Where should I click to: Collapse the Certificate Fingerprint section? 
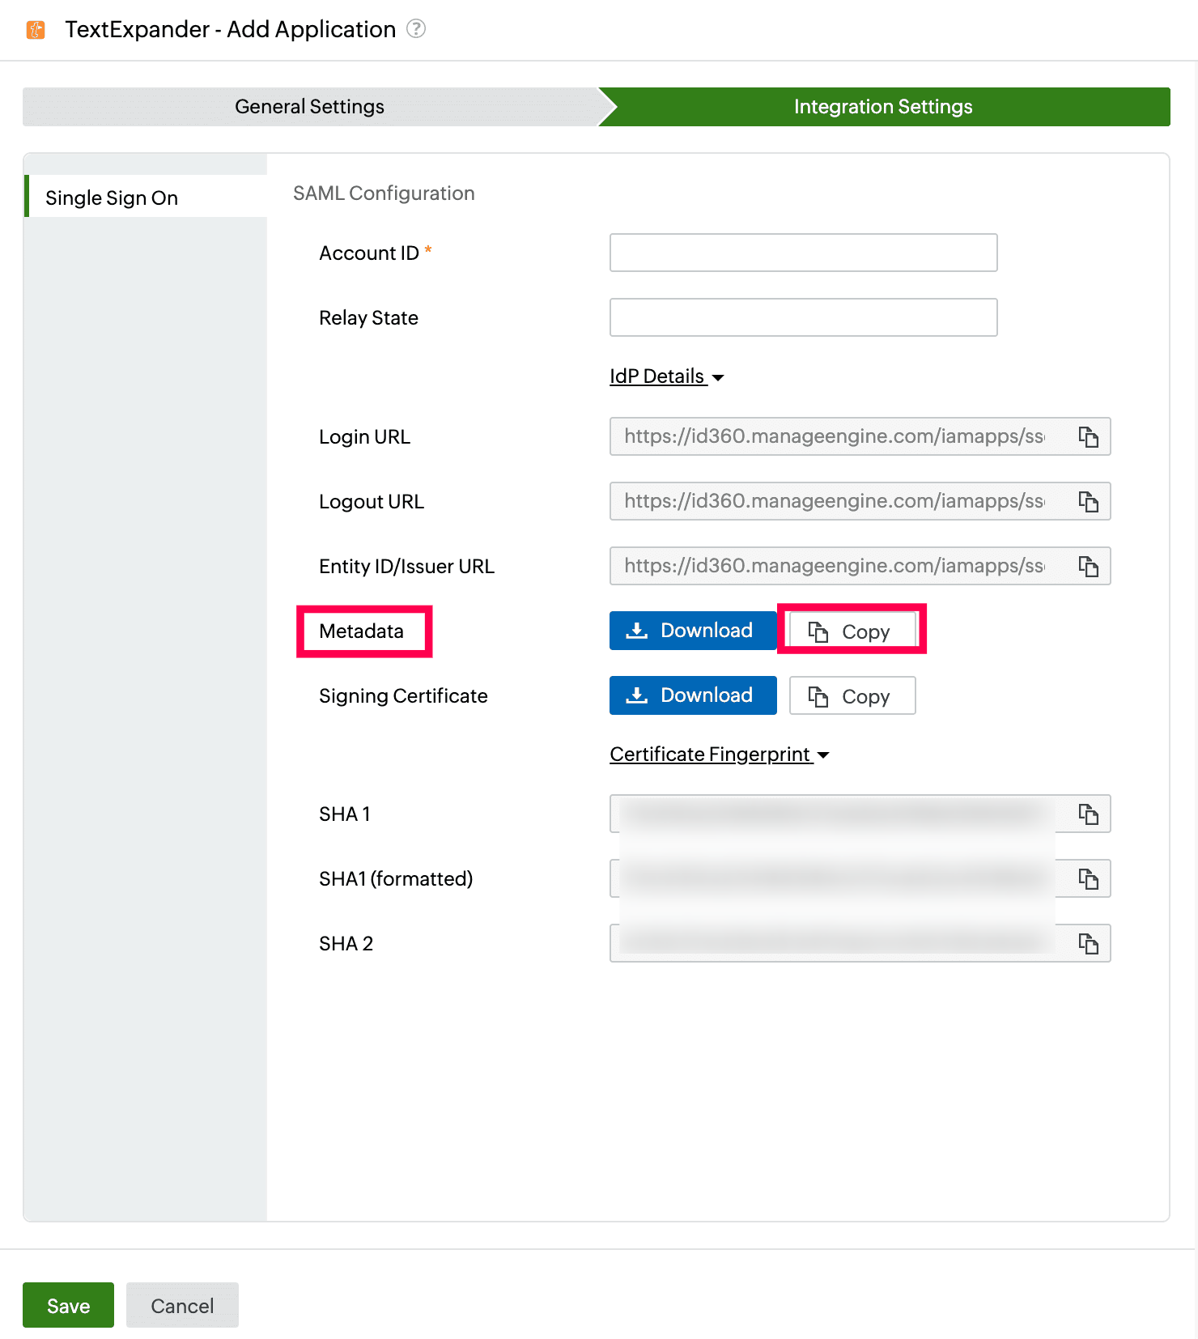(719, 755)
